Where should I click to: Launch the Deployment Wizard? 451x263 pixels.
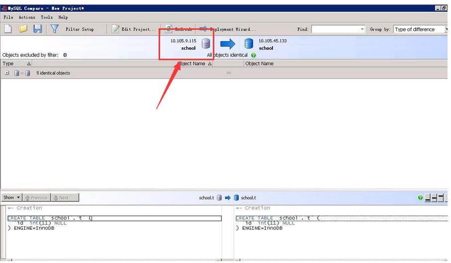[227, 29]
